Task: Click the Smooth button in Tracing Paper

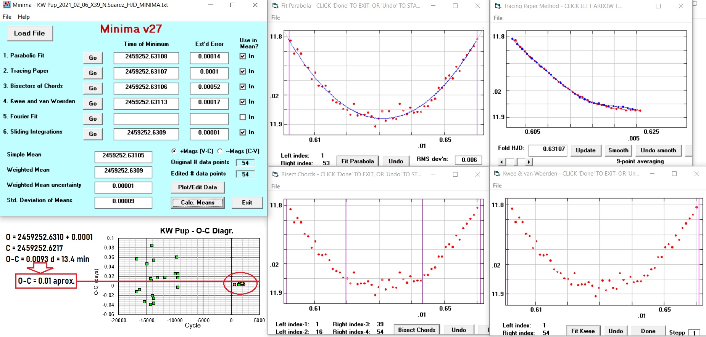Action: click(618, 150)
